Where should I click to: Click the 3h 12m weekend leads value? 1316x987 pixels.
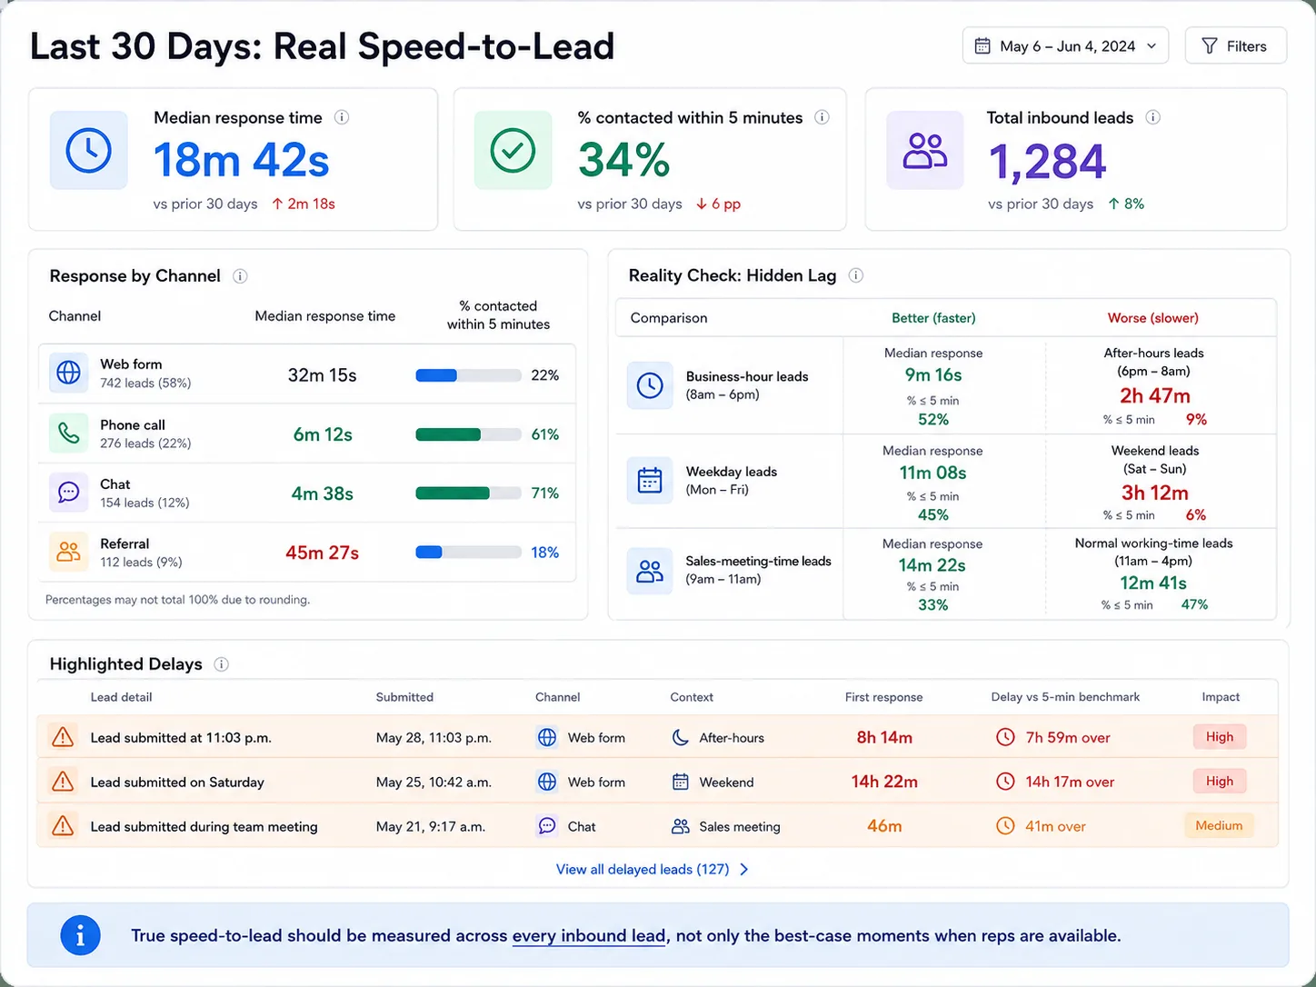point(1154,493)
